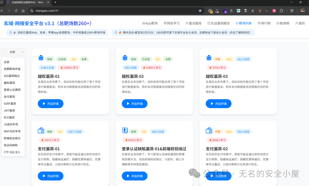Click the 362人完成 tag
The image size is (309, 186).
pyautogui.click(x=243, y=59)
